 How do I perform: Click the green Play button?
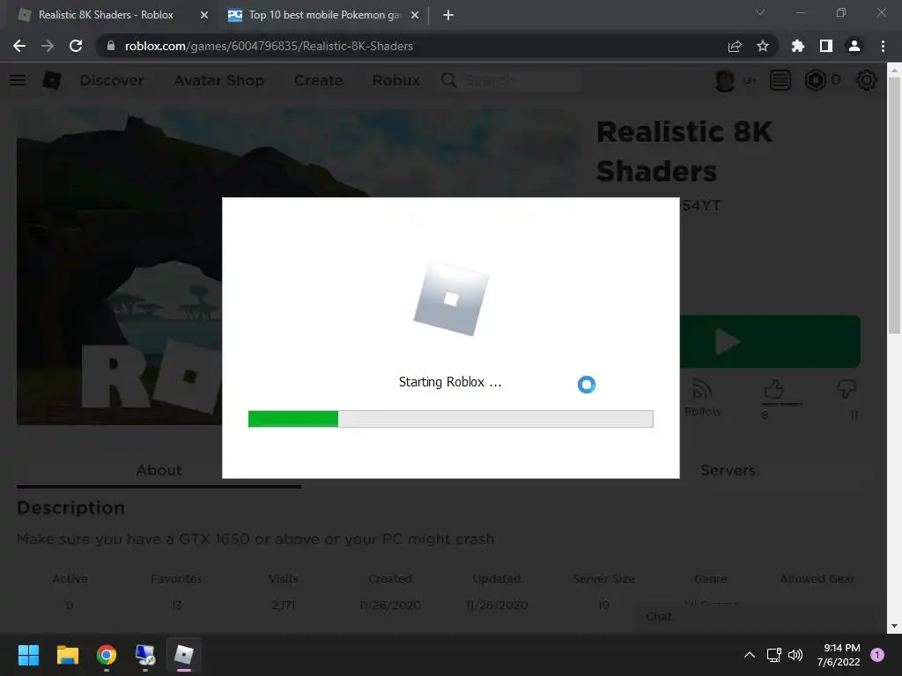coord(770,342)
